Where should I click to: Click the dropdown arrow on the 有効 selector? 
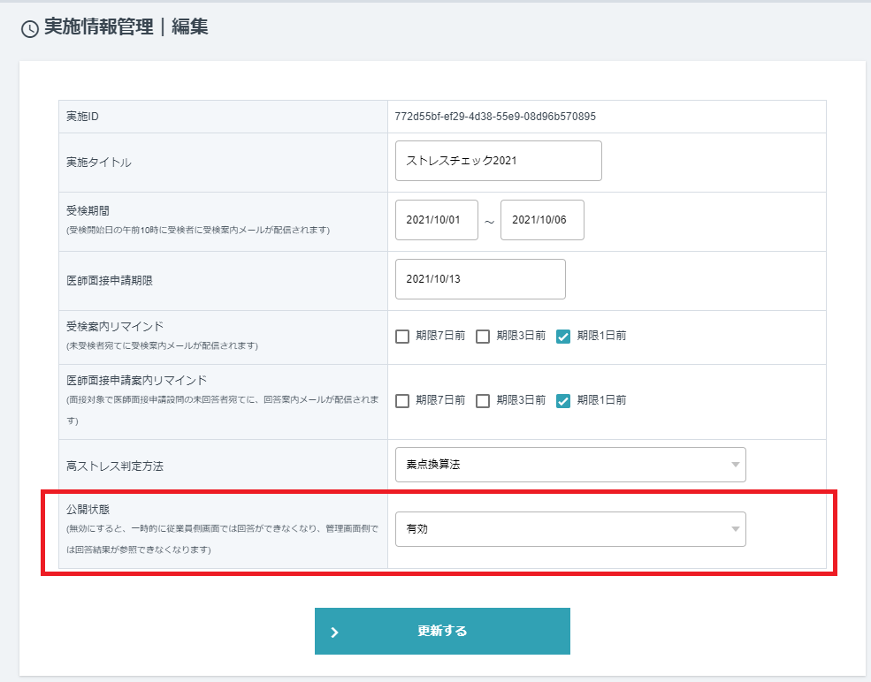734,529
